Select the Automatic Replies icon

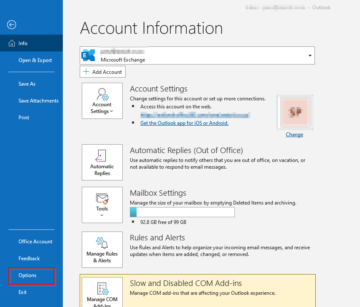(102, 162)
